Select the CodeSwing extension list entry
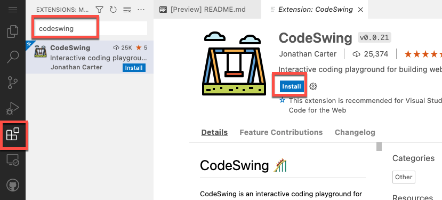442x200 pixels. point(90,57)
